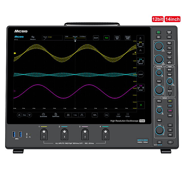Image resolution: width=184 pixels, height=174 pixels.
Task: Open the yellow channel 1 2V settings box
Action: 141,45
